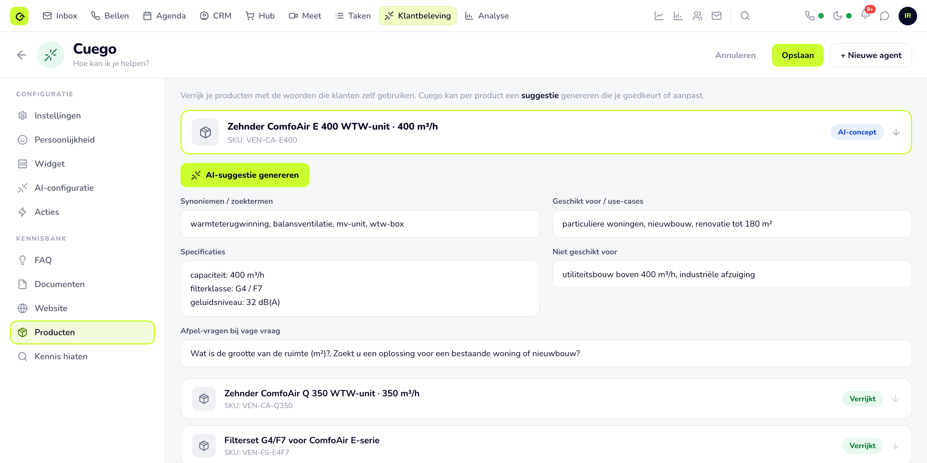The image size is (927, 463).
Task: Edit the Specificaties text area
Action: coord(360,289)
